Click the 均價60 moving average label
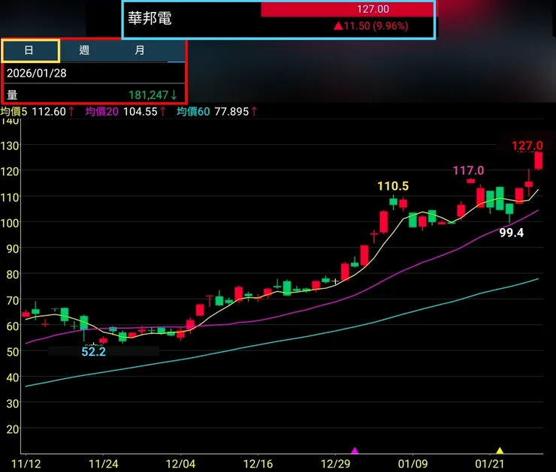 (193, 112)
